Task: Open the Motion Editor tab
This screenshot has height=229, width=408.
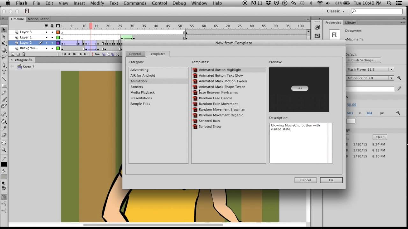Action: click(x=38, y=19)
